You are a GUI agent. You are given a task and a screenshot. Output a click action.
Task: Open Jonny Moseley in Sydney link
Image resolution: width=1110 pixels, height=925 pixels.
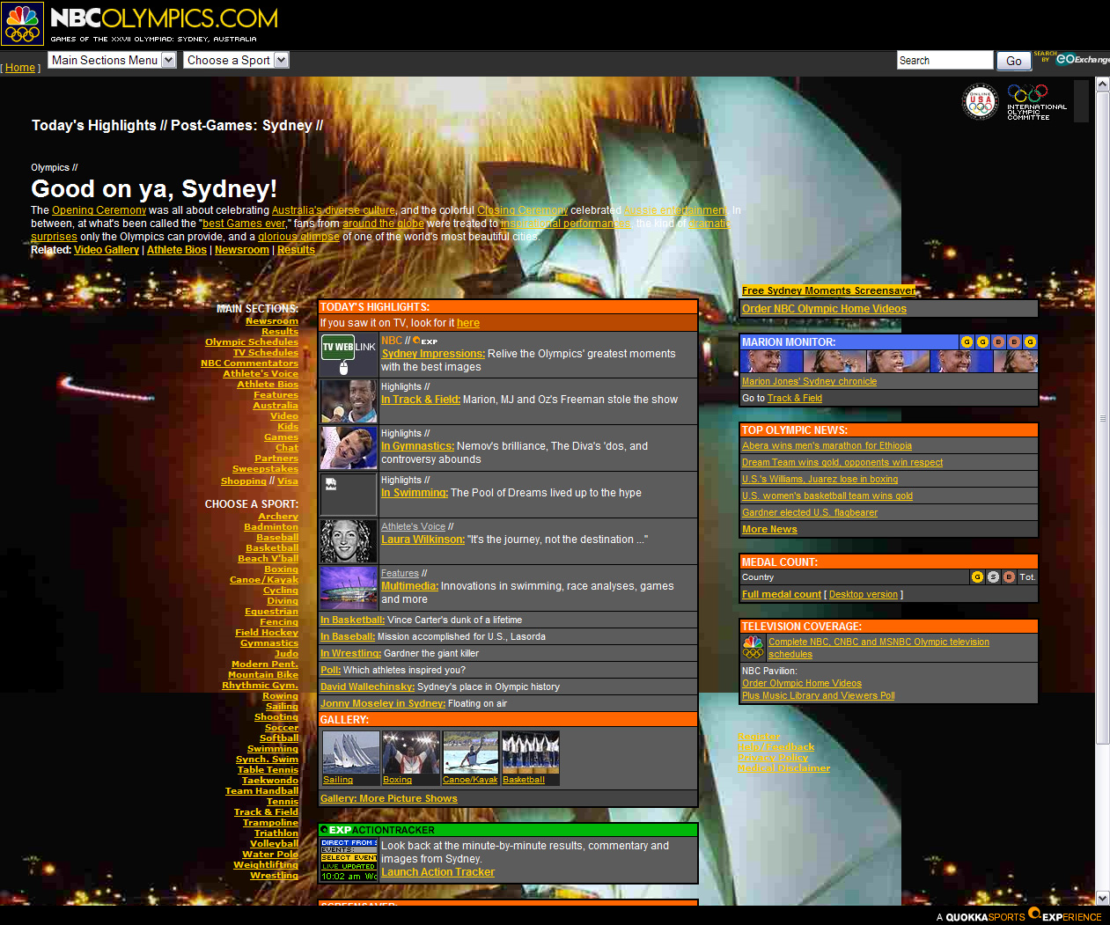(x=383, y=704)
